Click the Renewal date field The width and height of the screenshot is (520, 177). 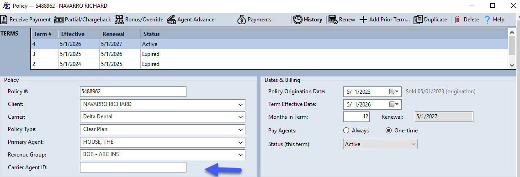coord(444,116)
